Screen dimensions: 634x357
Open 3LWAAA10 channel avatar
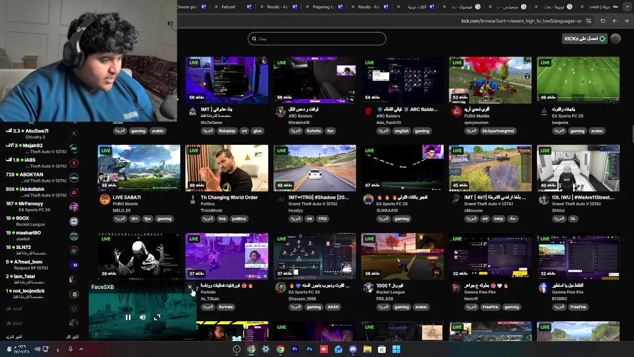(368, 199)
